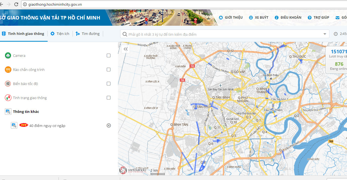Click the Thông tin khác section icon

(x=8, y=112)
